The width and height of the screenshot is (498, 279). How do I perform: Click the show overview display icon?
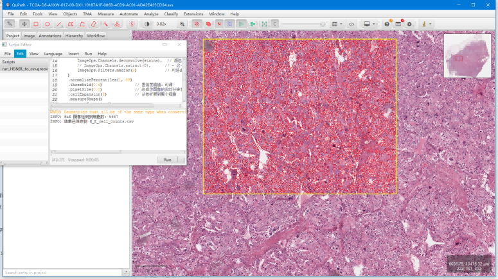tap(367, 24)
